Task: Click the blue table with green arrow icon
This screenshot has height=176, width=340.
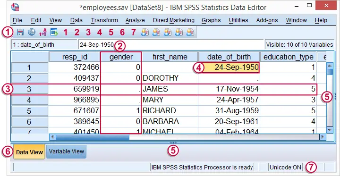Action: [x=54, y=33]
